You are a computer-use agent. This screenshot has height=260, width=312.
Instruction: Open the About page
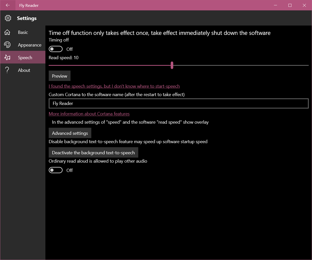(x=24, y=70)
